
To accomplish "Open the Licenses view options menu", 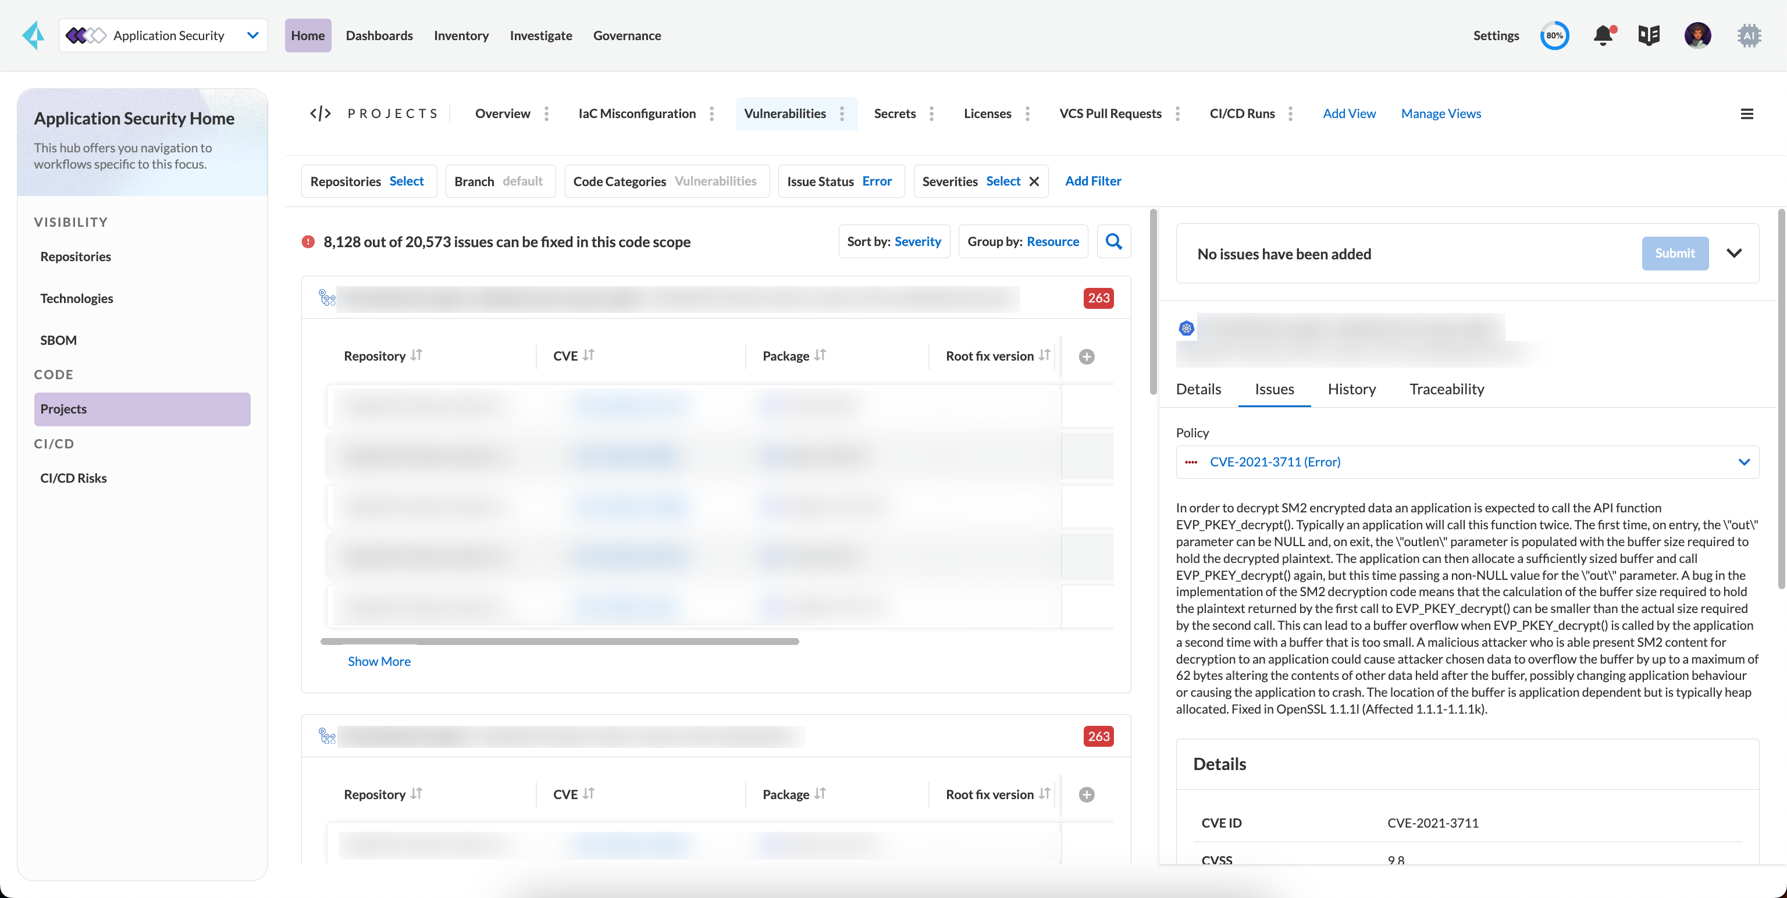I will tap(1027, 114).
